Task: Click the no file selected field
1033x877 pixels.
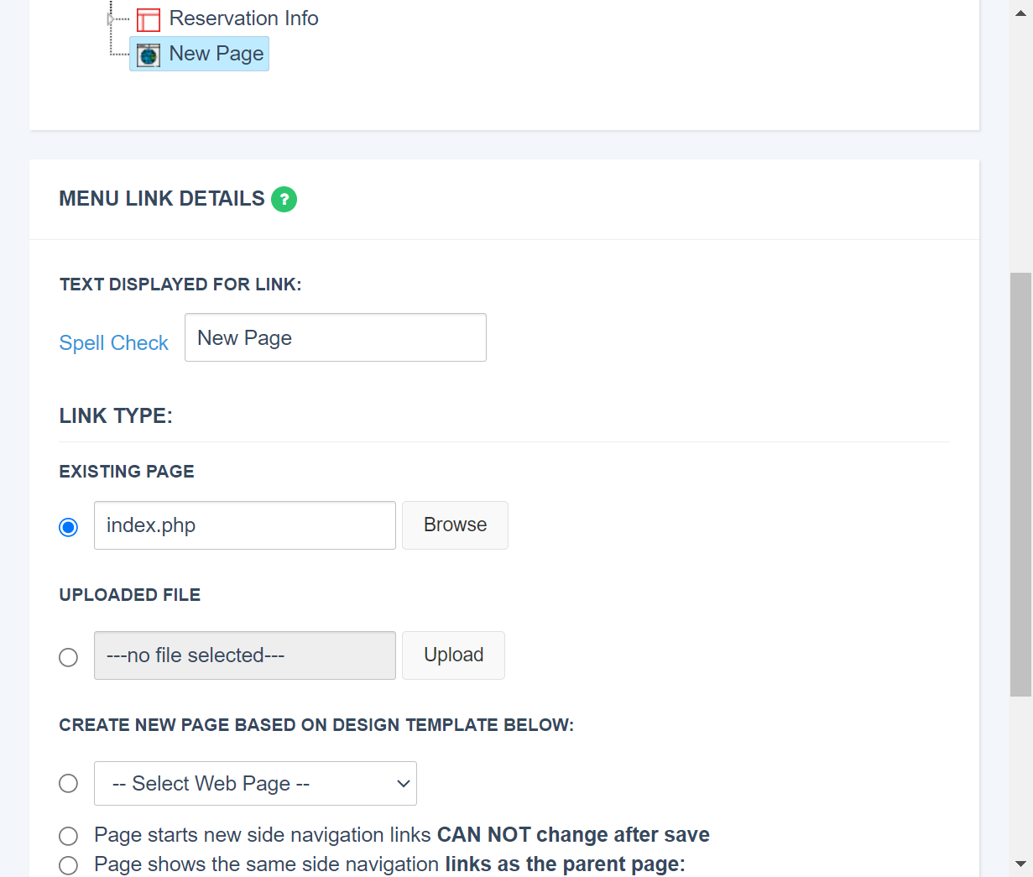Action: coord(245,655)
